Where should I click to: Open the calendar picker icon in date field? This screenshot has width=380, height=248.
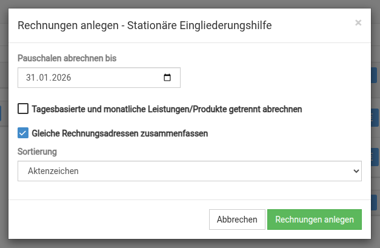tap(168, 78)
